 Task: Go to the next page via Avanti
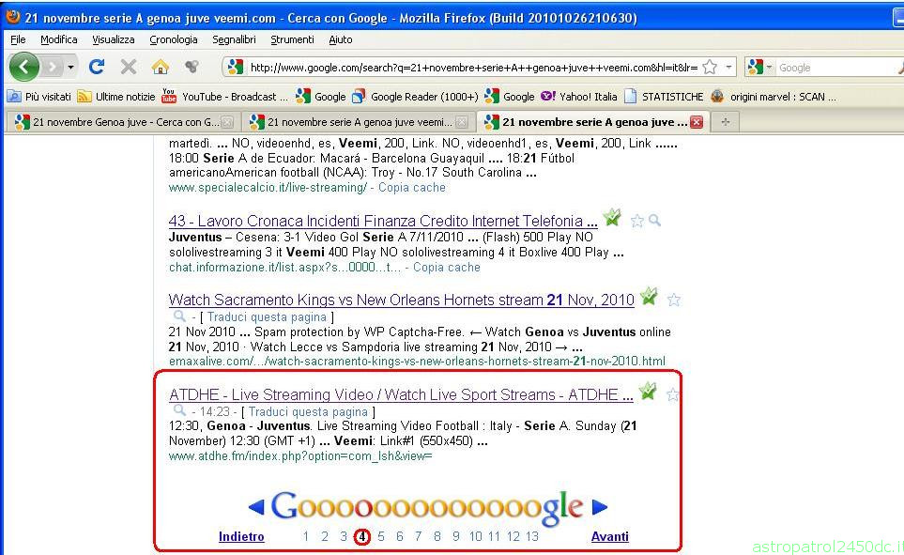click(609, 536)
